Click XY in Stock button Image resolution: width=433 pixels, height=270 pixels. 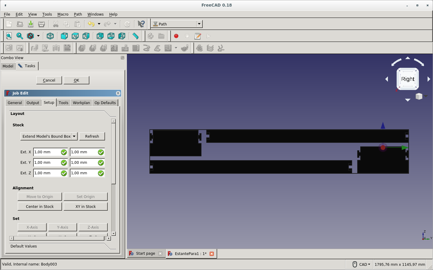click(x=86, y=206)
